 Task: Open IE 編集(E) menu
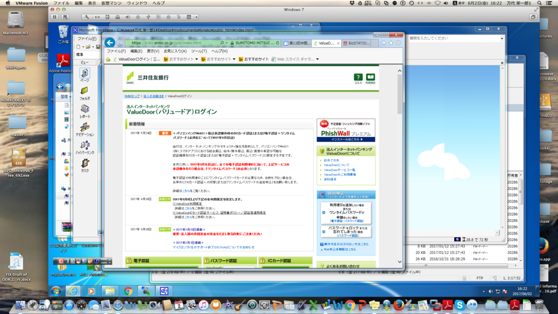click(136, 51)
